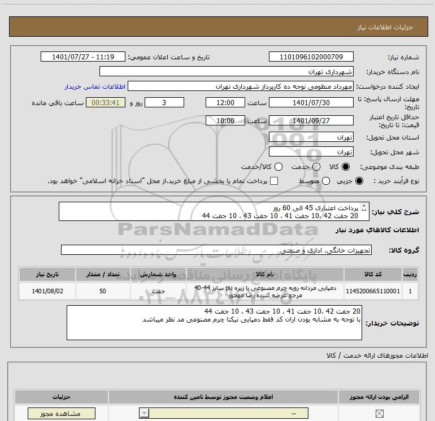435x421 pixels.
Task: Click the price validity time 10:00
Action: coord(225,121)
